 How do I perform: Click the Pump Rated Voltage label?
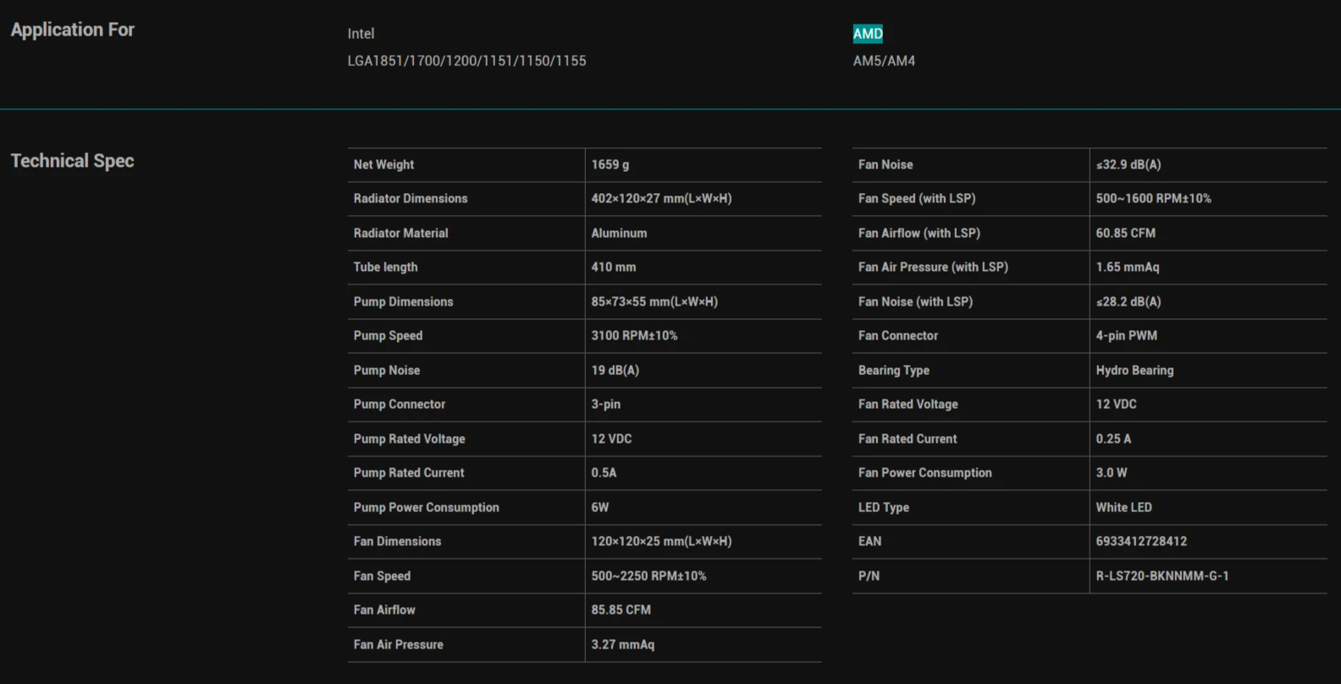(409, 439)
